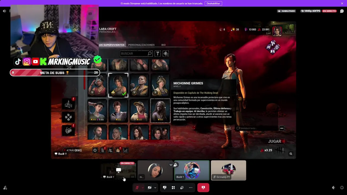This screenshot has width=347, height=195.
Task: Open Activities launcher icon
Action: [173, 188]
